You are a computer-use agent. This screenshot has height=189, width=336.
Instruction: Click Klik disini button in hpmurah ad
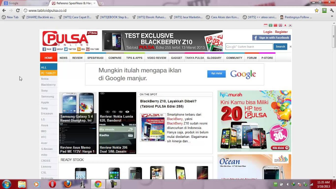pos(280,148)
